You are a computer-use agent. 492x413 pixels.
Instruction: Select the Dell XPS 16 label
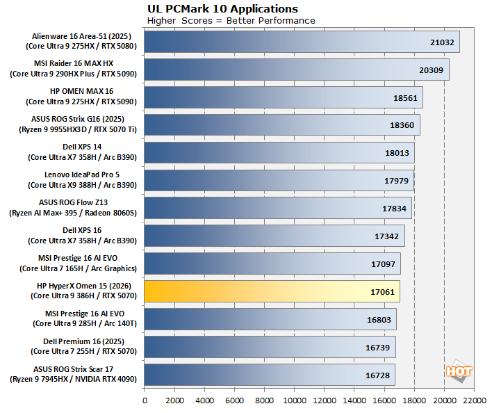82,230
